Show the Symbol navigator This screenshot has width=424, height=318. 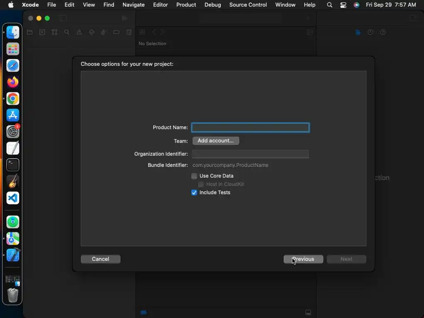[54, 32]
